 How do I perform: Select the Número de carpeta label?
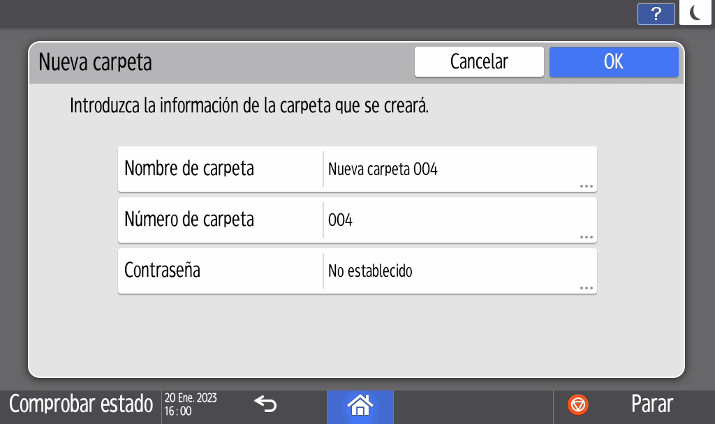pos(189,220)
